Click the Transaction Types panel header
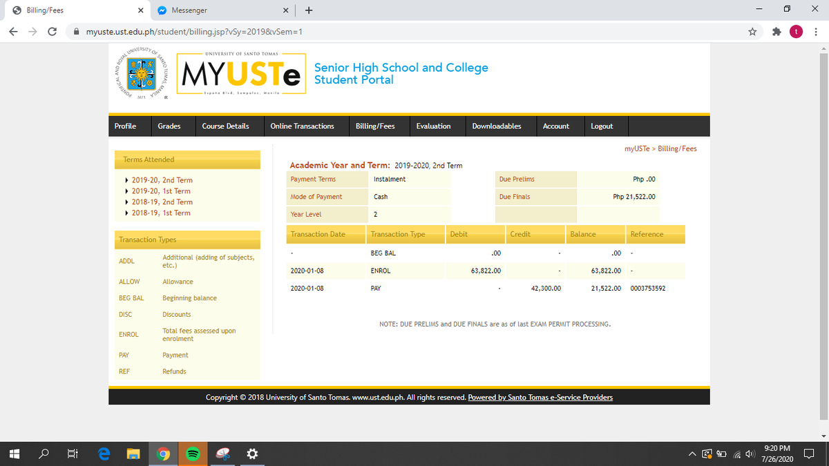The width and height of the screenshot is (829, 466). click(x=187, y=240)
